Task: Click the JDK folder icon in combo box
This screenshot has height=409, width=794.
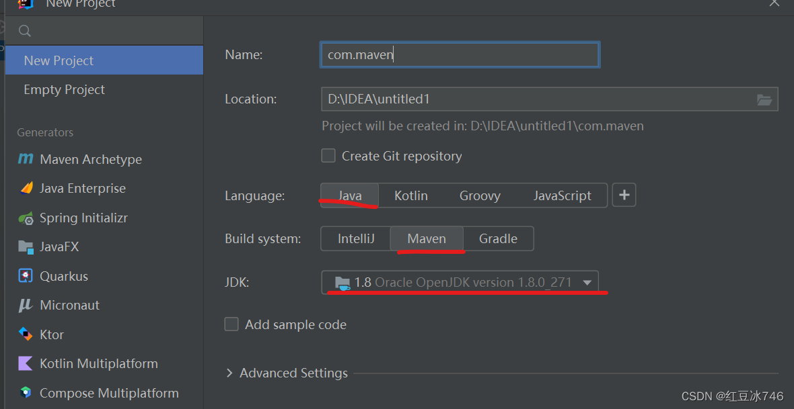Action: click(x=342, y=283)
